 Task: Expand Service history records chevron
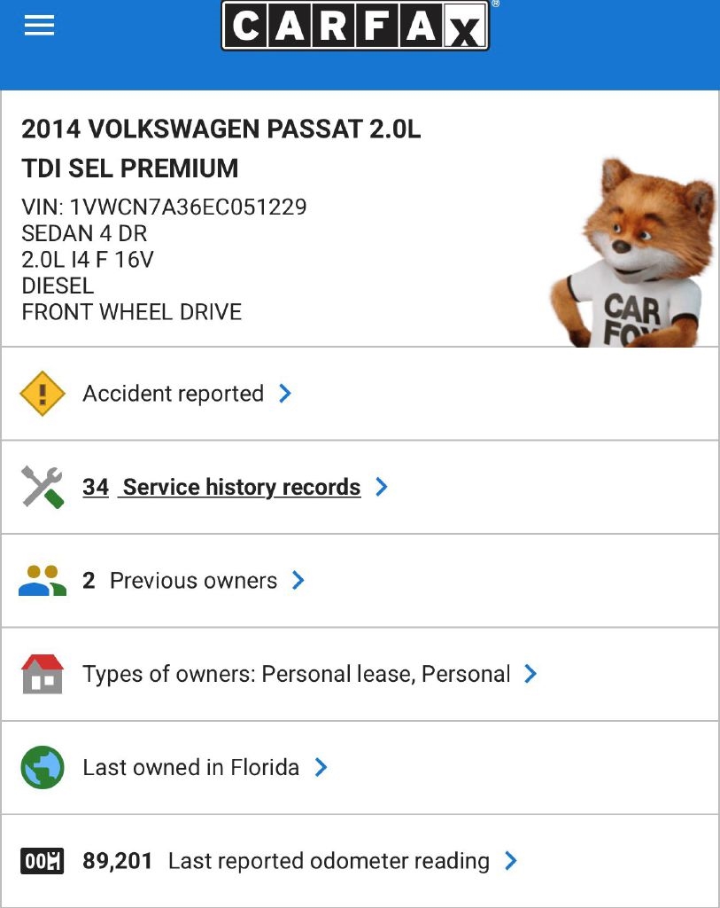tap(382, 487)
